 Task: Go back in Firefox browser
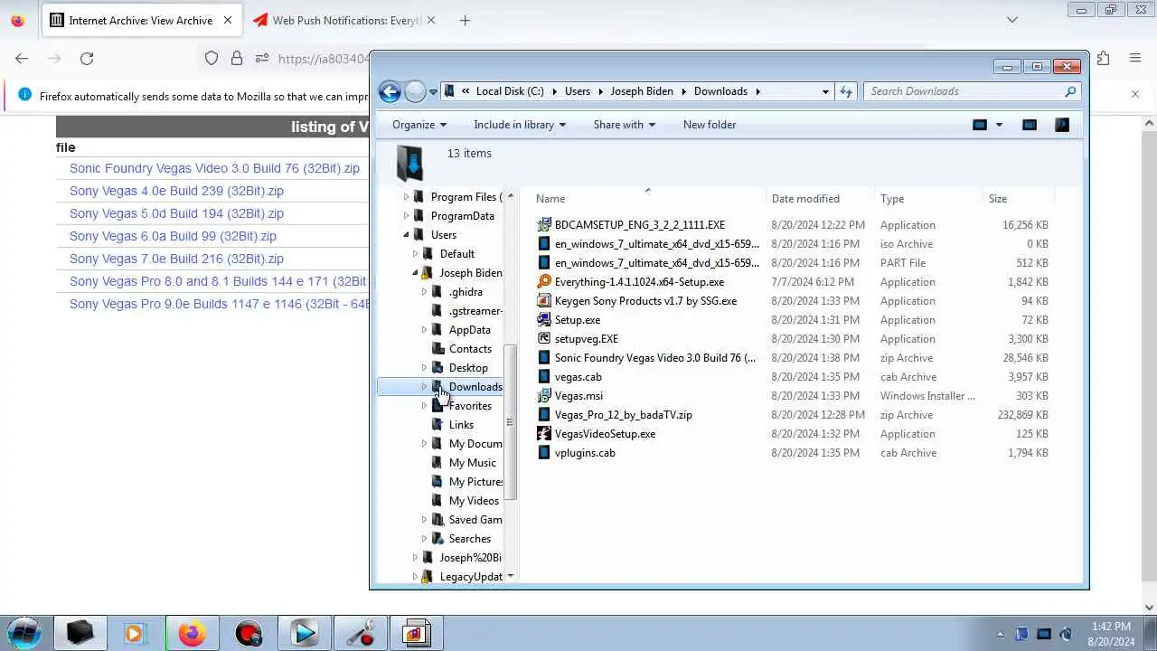[22, 58]
